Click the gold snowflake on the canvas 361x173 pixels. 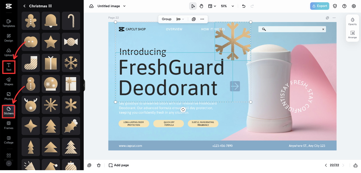tap(233, 41)
